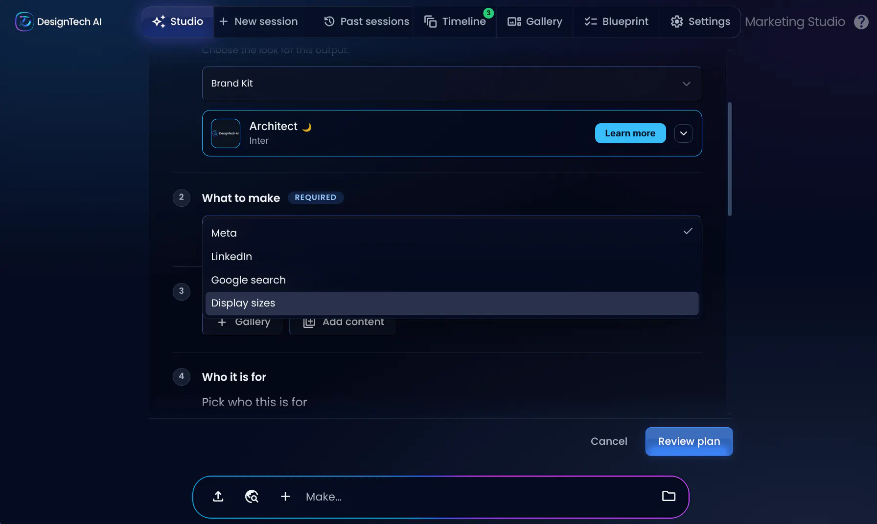Focus the Make... prompt input field
Screen dimensions: 877x524
(477, 497)
